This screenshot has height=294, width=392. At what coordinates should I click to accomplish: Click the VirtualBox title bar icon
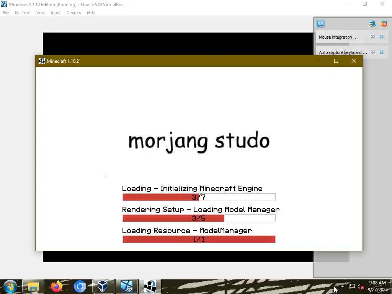(4, 4)
